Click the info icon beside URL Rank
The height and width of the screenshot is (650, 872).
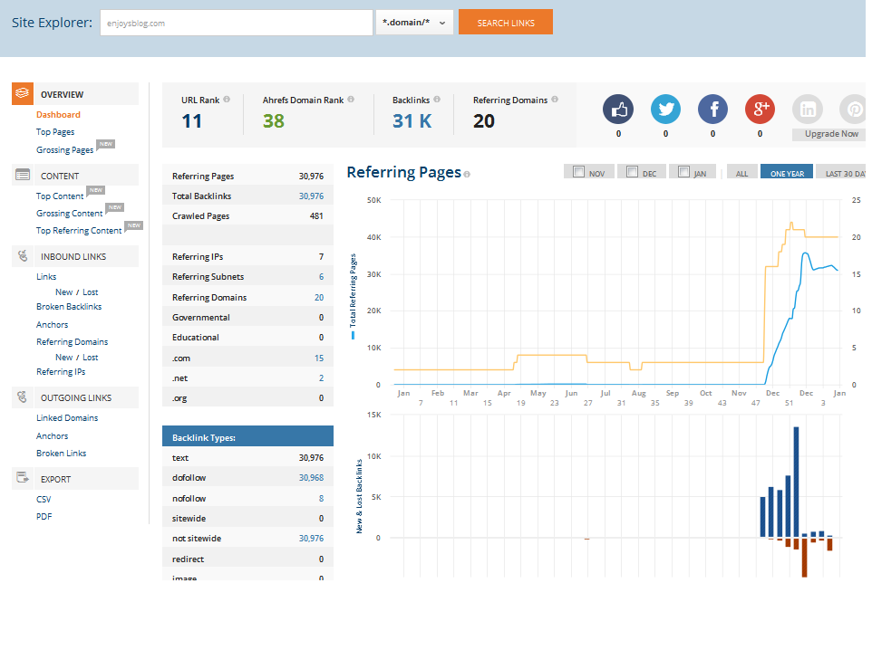pos(227,100)
